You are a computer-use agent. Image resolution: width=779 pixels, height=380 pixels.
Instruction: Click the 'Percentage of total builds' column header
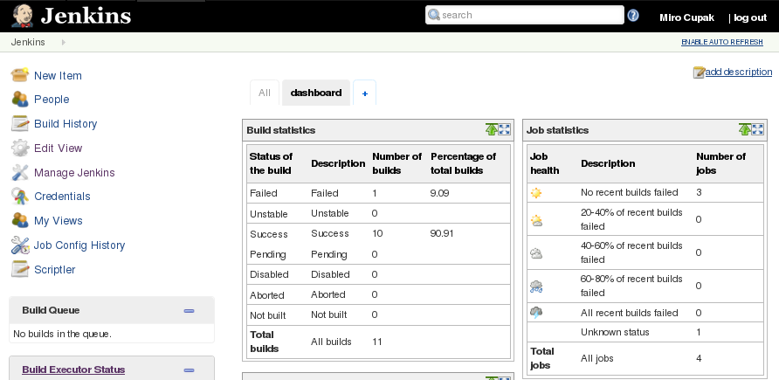(463, 163)
